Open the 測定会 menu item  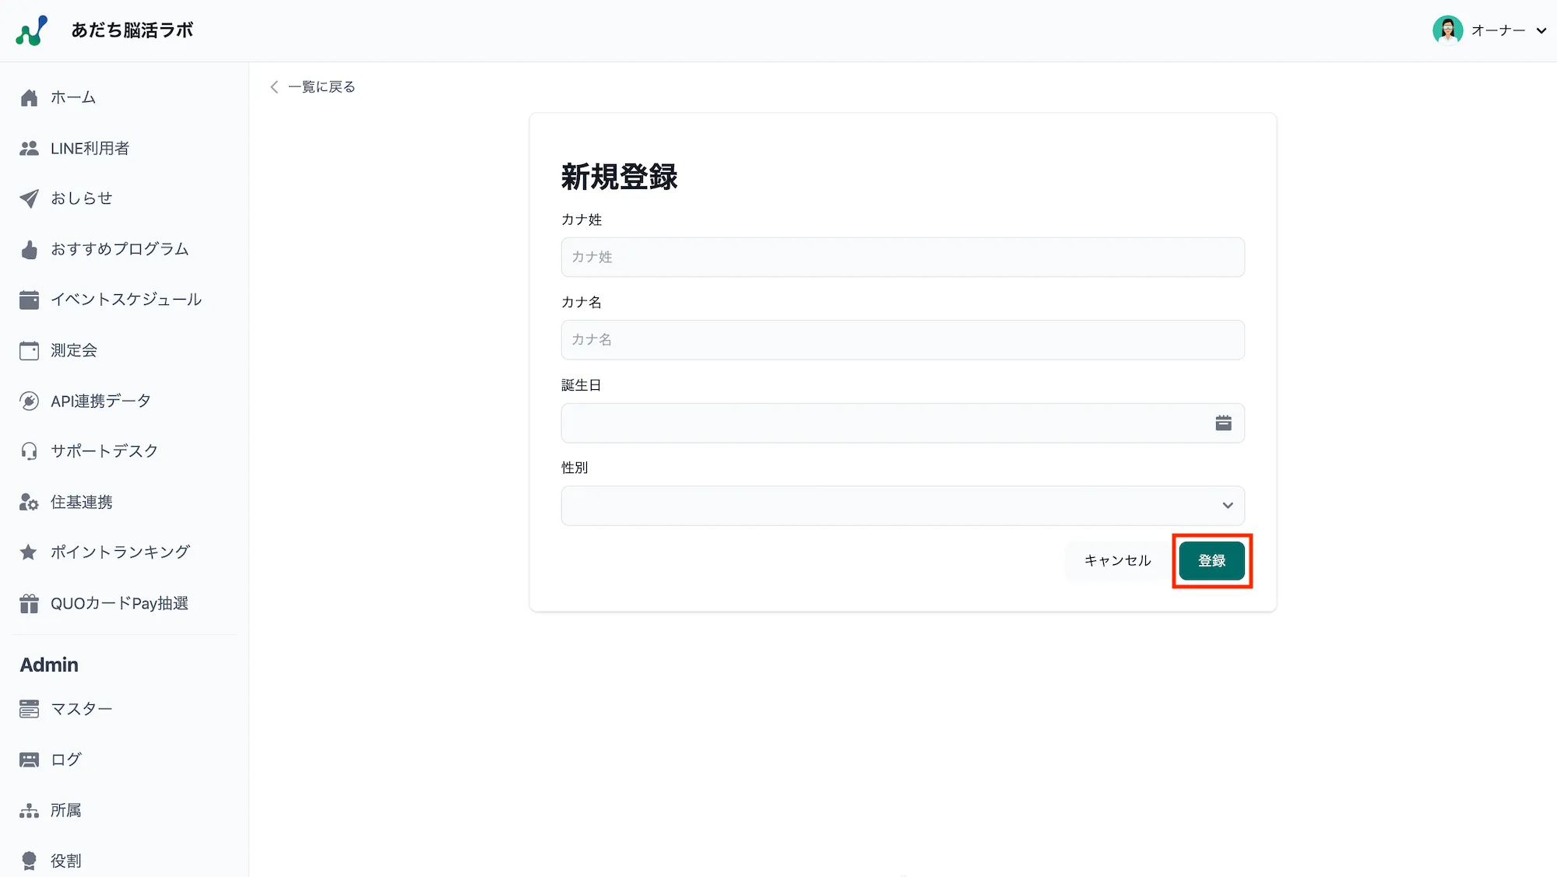[73, 349]
